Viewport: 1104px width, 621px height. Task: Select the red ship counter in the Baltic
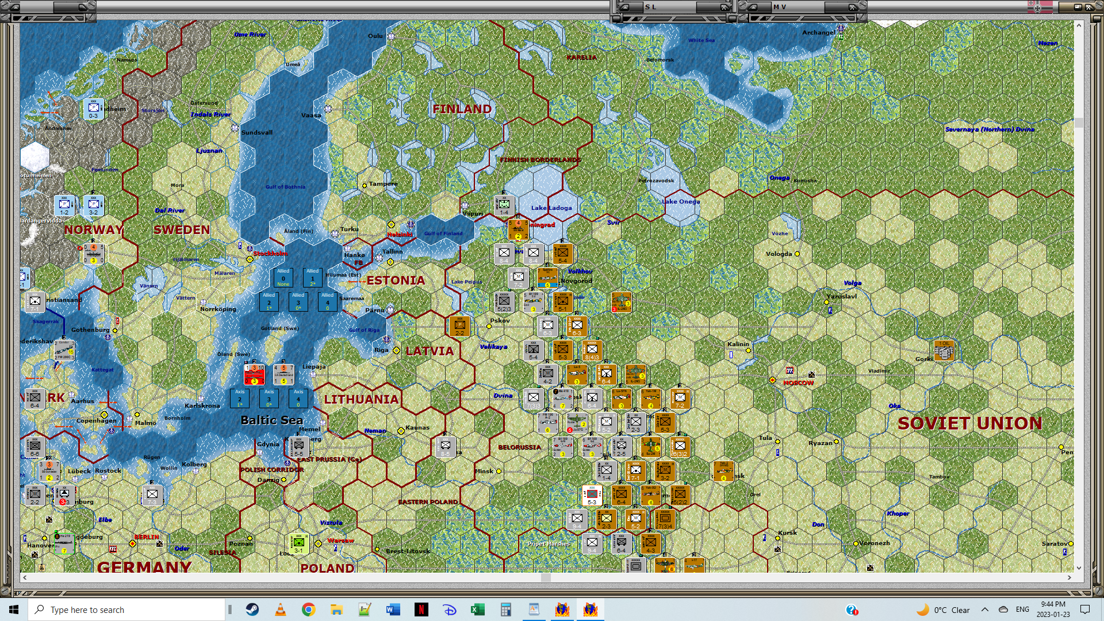[254, 374]
